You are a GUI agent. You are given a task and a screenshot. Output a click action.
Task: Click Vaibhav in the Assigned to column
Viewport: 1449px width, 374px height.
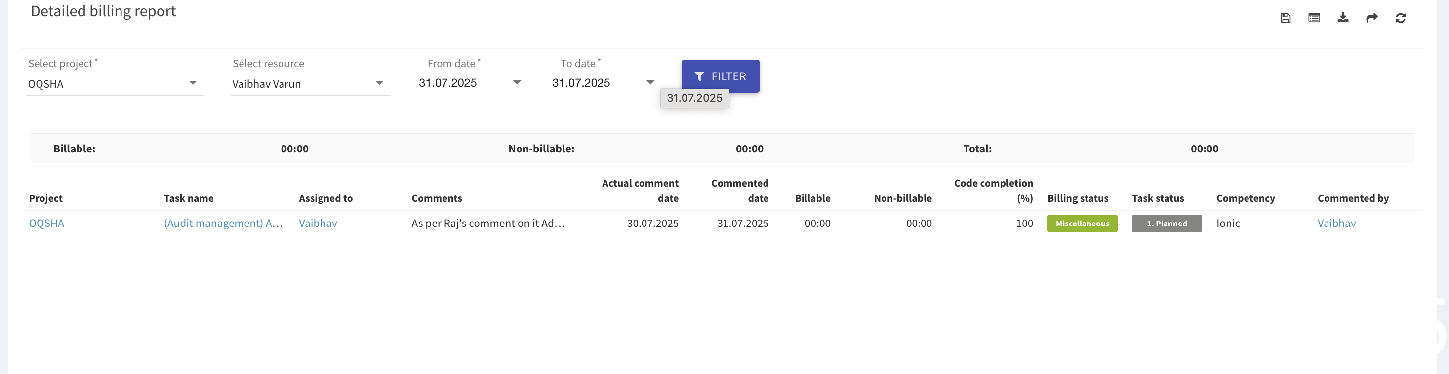coord(318,224)
